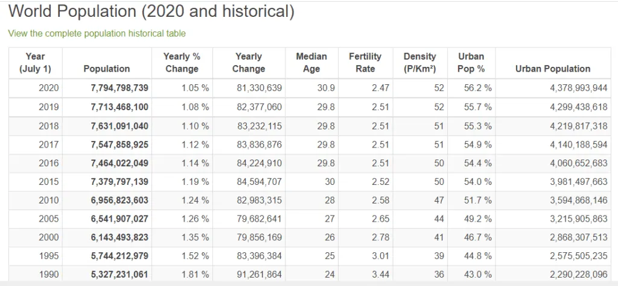This screenshot has width=618, height=286.
Task: Select the Yearly Change column header
Action: tap(249, 63)
